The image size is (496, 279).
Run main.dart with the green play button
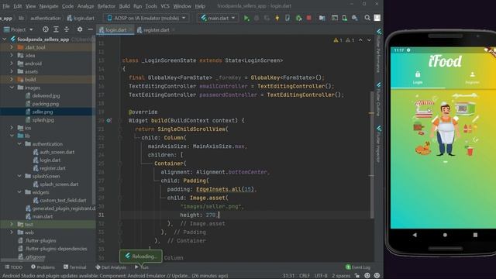click(246, 18)
